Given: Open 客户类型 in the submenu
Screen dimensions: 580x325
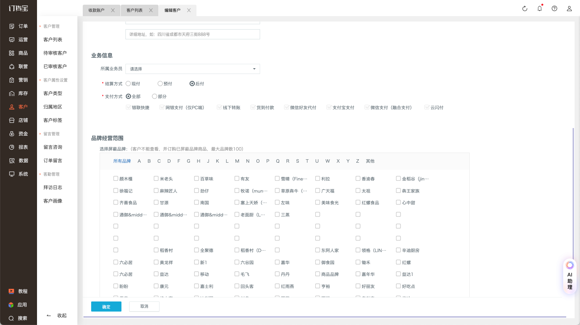Looking at the screenshot, I should click(53, 93).
